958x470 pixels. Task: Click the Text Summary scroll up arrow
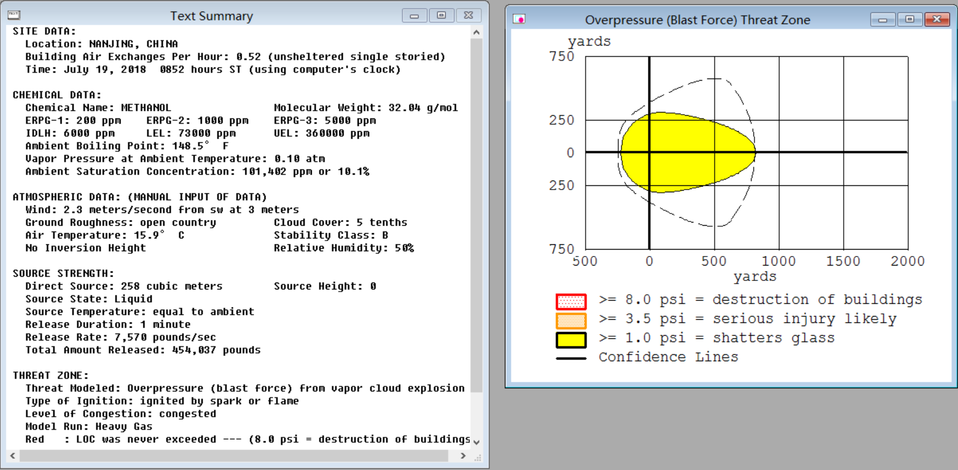476,32
